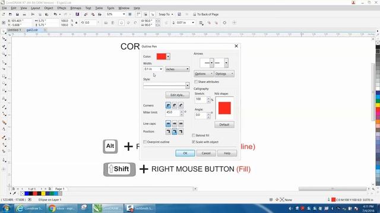
Task: Click the pie shape icon in property bar
Action: coord(128,22)
